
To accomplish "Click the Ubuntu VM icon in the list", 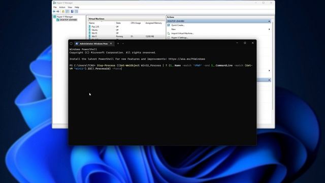I will click(x=90, y=30).
